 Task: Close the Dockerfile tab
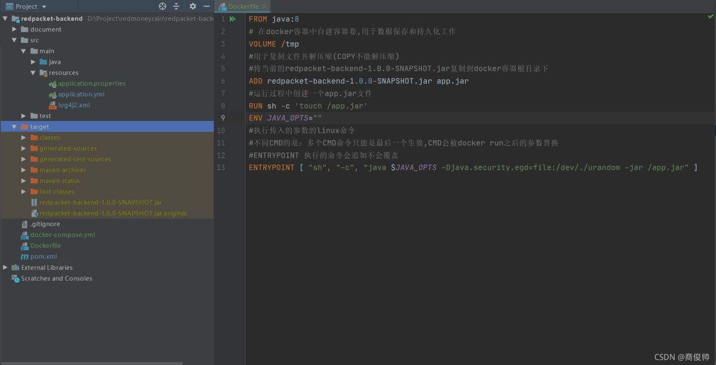coord(264,7)
